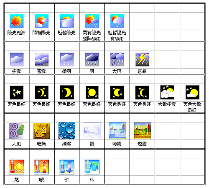Select the 薄霧 label text
The width and height of the screenshot is (209, 188).
(117, 144)
